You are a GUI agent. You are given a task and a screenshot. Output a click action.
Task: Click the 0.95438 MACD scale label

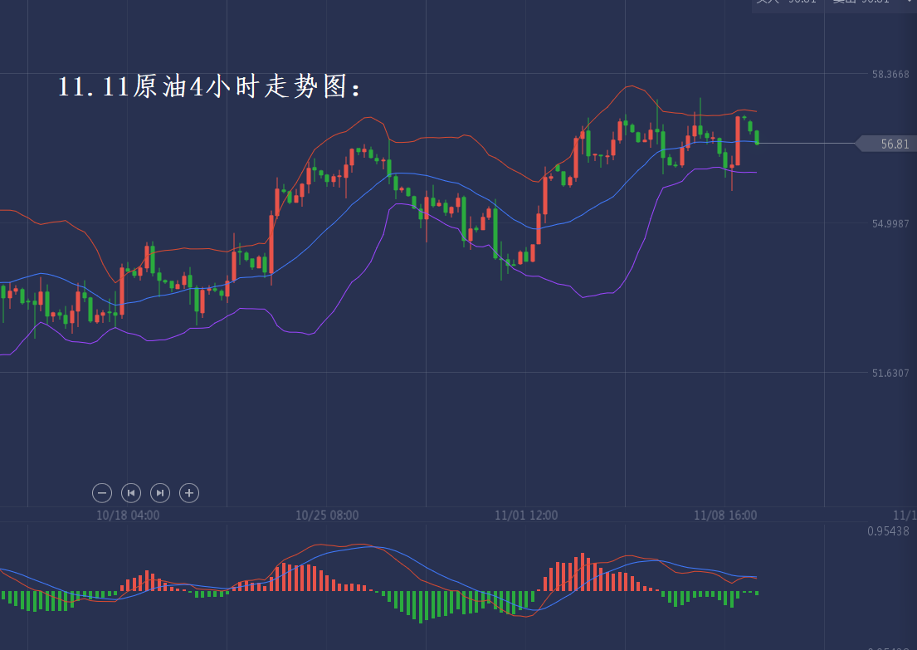[x=890, y=531]
